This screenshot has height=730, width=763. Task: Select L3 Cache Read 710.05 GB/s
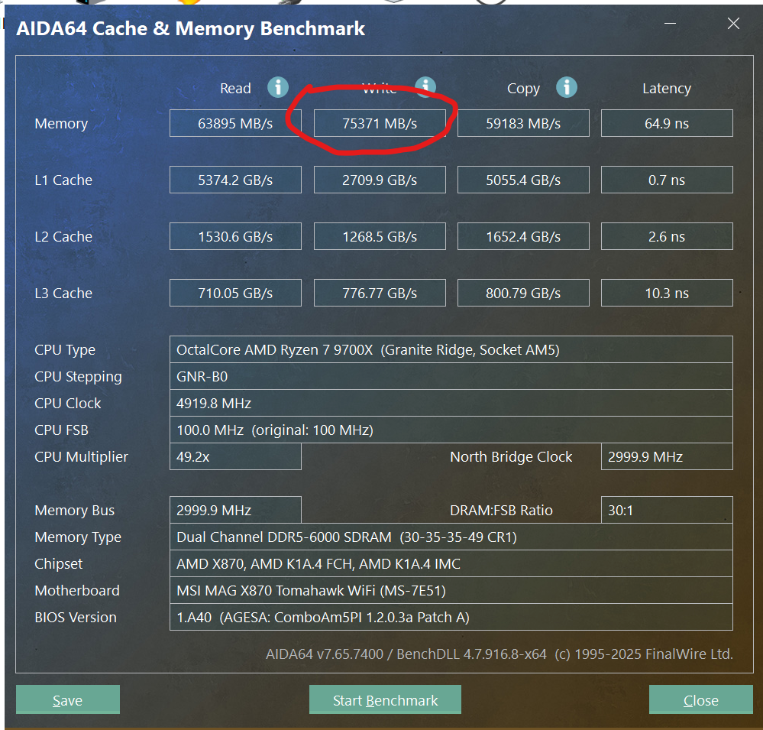pyautogui.click(x=235, y=293)
